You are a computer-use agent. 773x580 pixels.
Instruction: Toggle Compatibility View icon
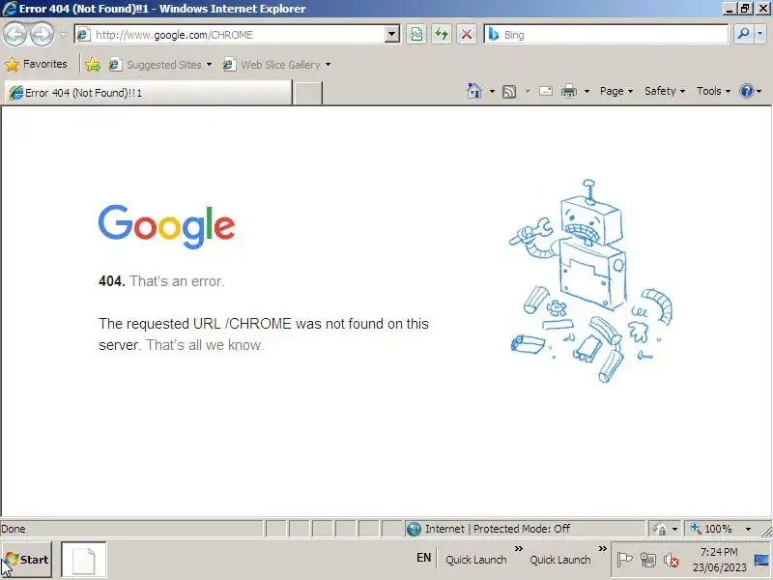[416, 35]
